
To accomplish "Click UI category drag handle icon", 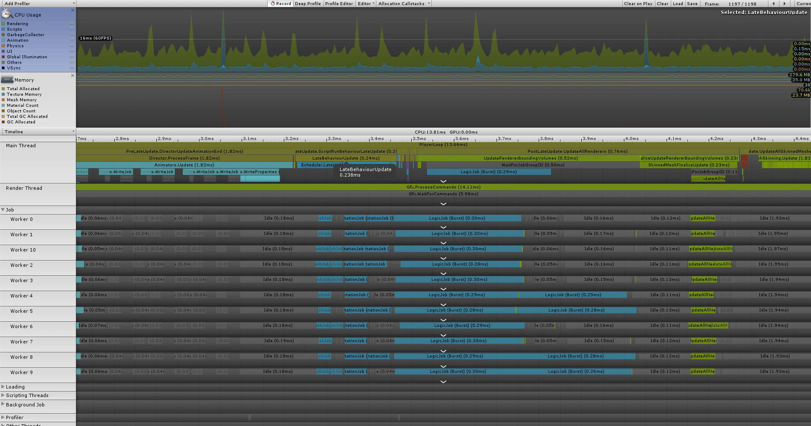I will point(72,51).
